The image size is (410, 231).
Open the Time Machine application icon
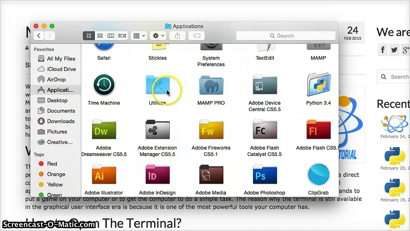(x=104, y=85)
